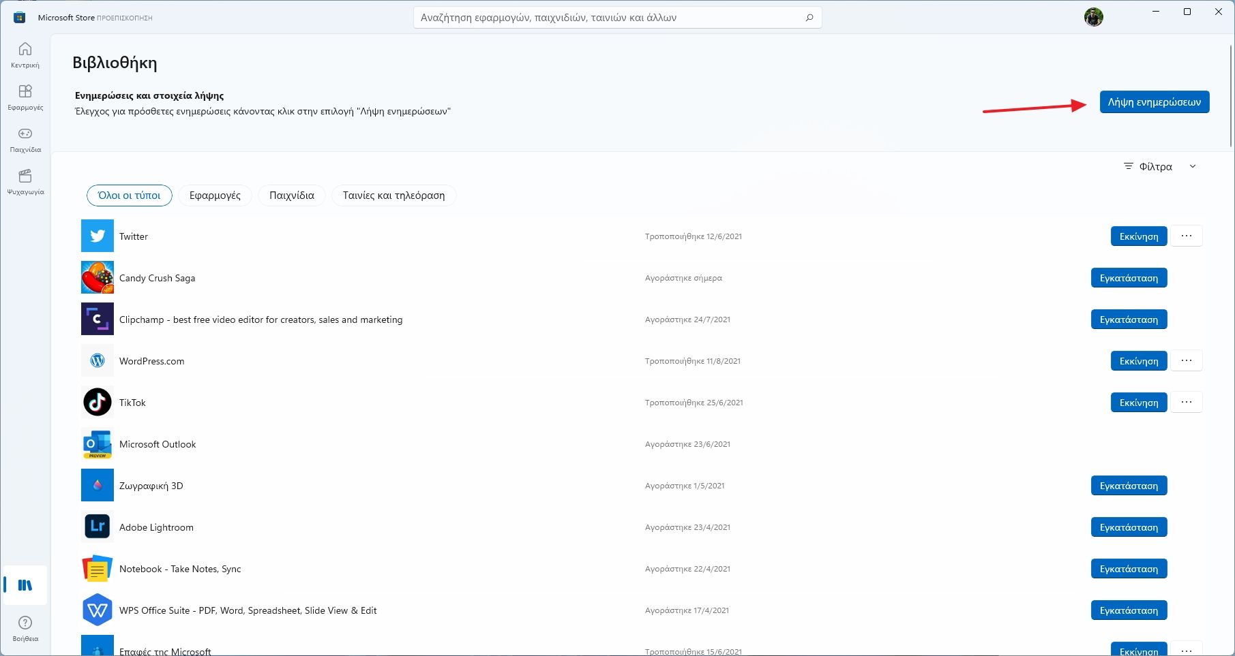
Task: Open more options for TikTok
Action: pos(1186,403)
